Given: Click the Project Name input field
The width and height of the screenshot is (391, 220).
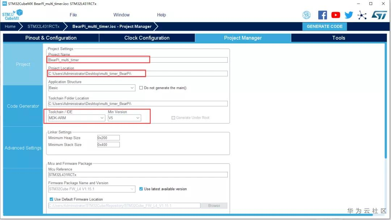Looking at the screenshot, I should coord(138,60).
